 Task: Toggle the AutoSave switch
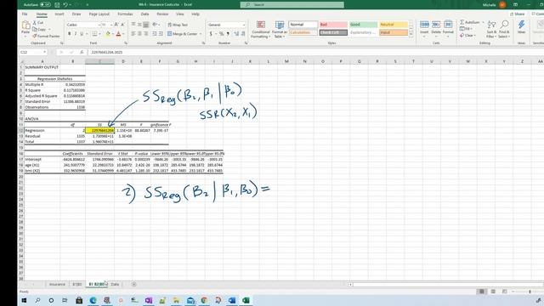tap(45, 5)
